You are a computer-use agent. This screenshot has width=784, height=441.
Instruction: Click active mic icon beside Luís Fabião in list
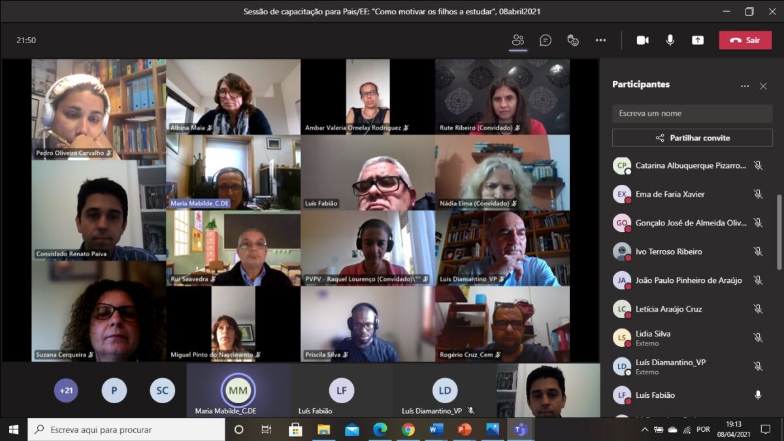pyautogui.click(x=758, y=395)
